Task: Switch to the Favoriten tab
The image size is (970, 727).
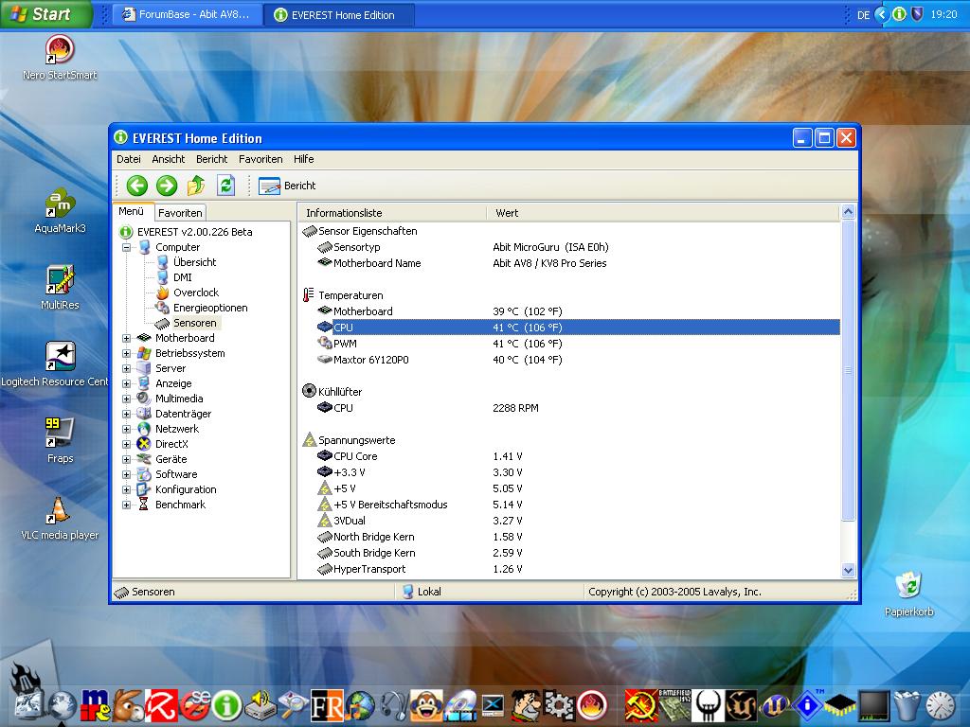Action: pos(180,213)
